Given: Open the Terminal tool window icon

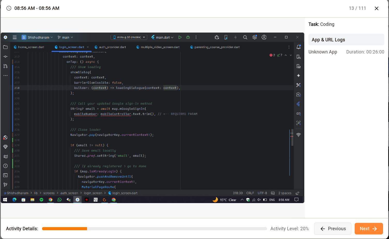Looking at the screenshot, I should [5, 175].
